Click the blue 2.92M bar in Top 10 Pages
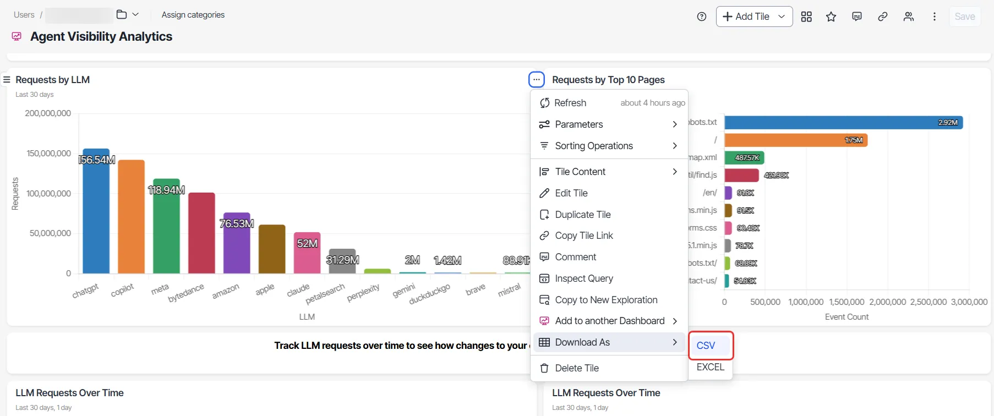 point(843,122)
